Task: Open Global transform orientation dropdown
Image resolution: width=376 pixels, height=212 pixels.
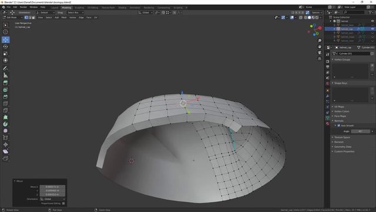Action: click(x=146, y=12)
